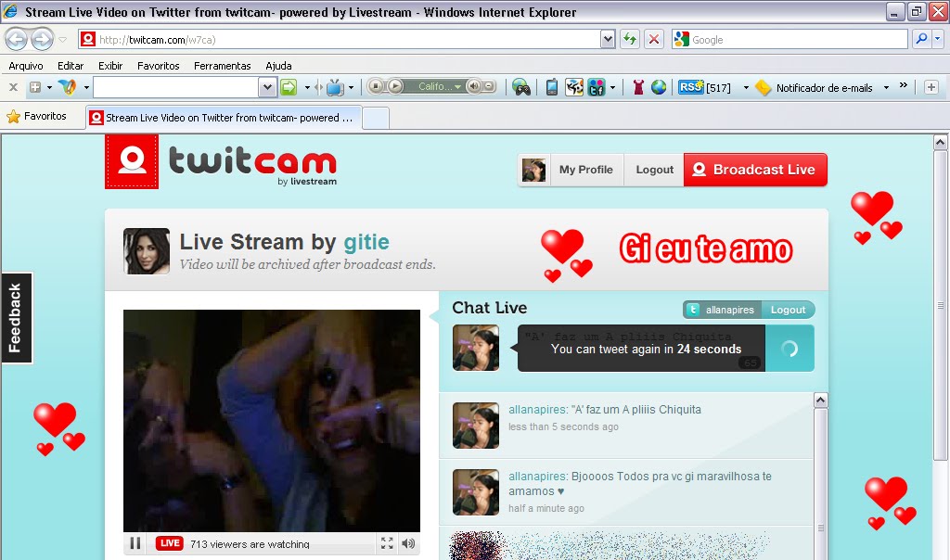Open the Feedback side tab
The image size is (950, 560).
click(x=17, y=318)
